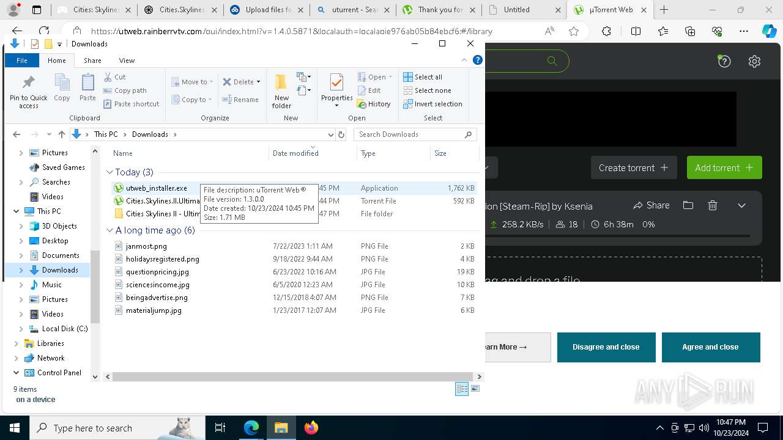Select utweb_installer.exe file
This screenshot has height=440, width=783.
pos(157,188)
